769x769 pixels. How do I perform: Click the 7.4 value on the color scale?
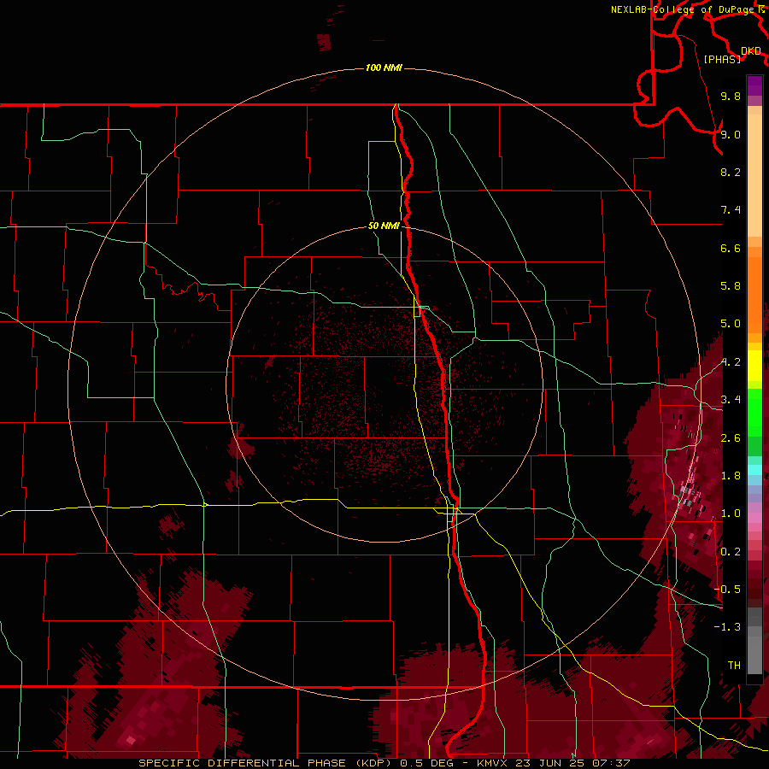pos(731,210)
